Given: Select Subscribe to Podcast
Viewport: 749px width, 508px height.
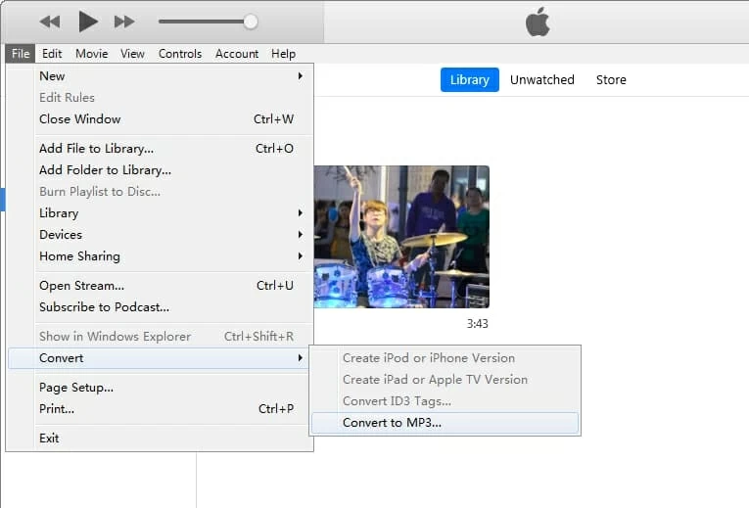Looking at the screenshot, I should [104, 307].
